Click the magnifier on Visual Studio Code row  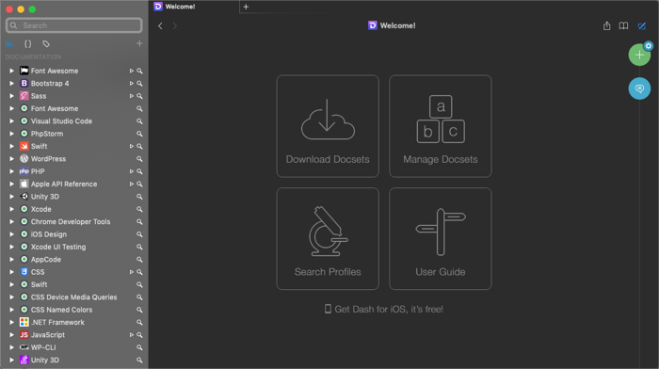coord(139,121)
